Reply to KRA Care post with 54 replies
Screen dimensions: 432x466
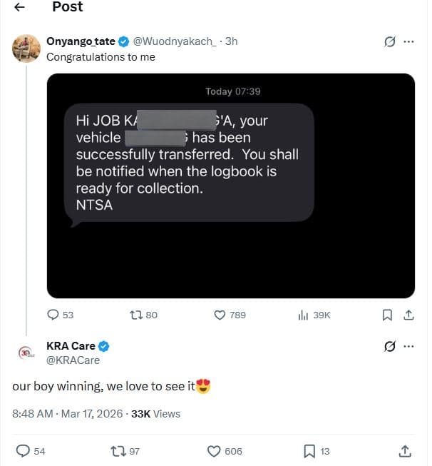(23, 450)
